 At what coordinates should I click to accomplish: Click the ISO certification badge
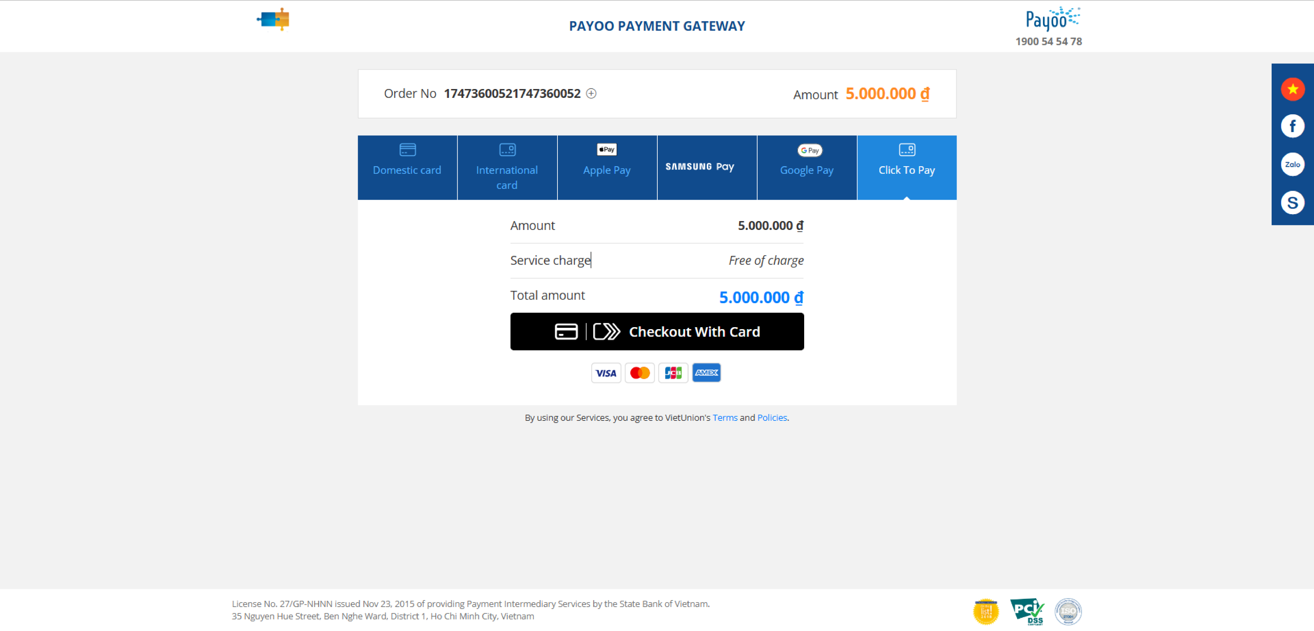click(1068, 611)
